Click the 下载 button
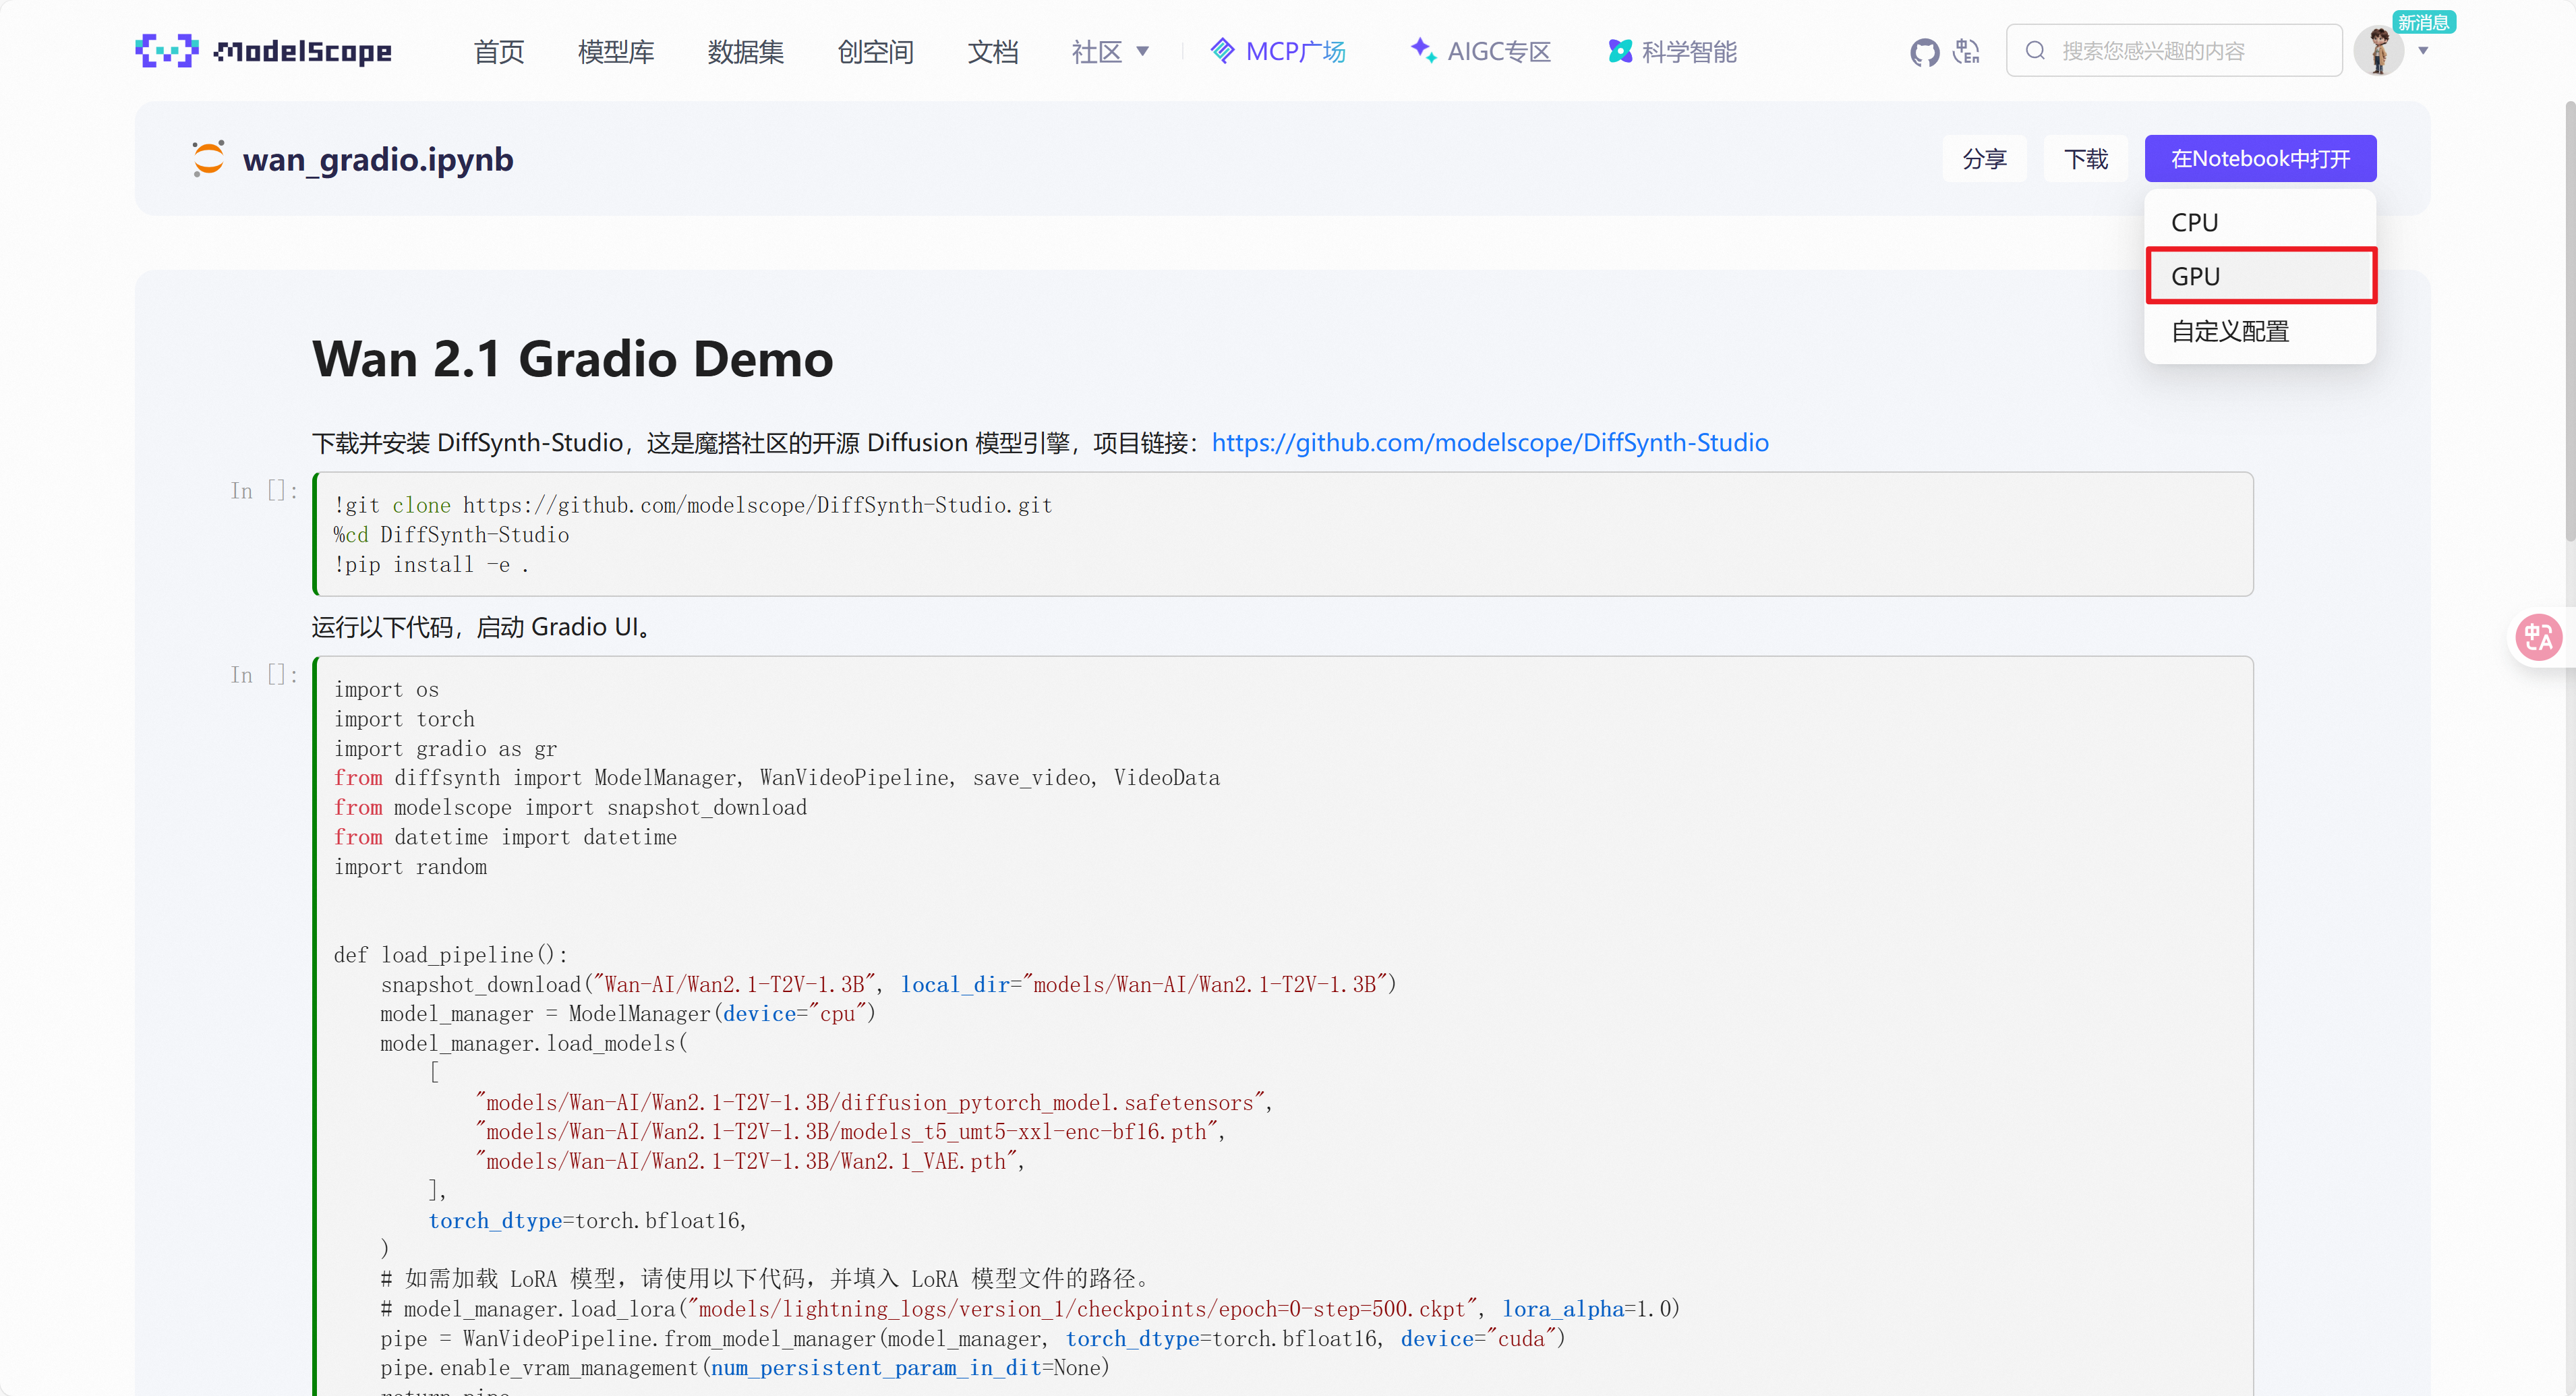2576x1396 pixels. pos(2085,159)
